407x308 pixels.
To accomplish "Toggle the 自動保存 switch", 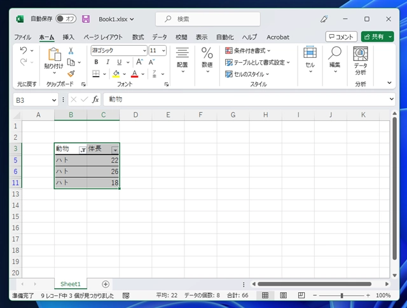I will 66,19.
